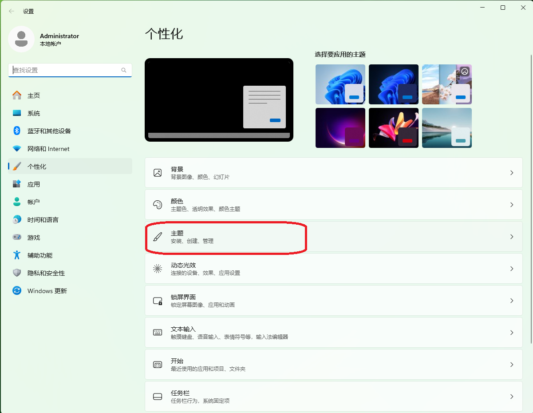
Task: Click the 文本输入 keyboard icon
Action: click(x=158, y=333)
